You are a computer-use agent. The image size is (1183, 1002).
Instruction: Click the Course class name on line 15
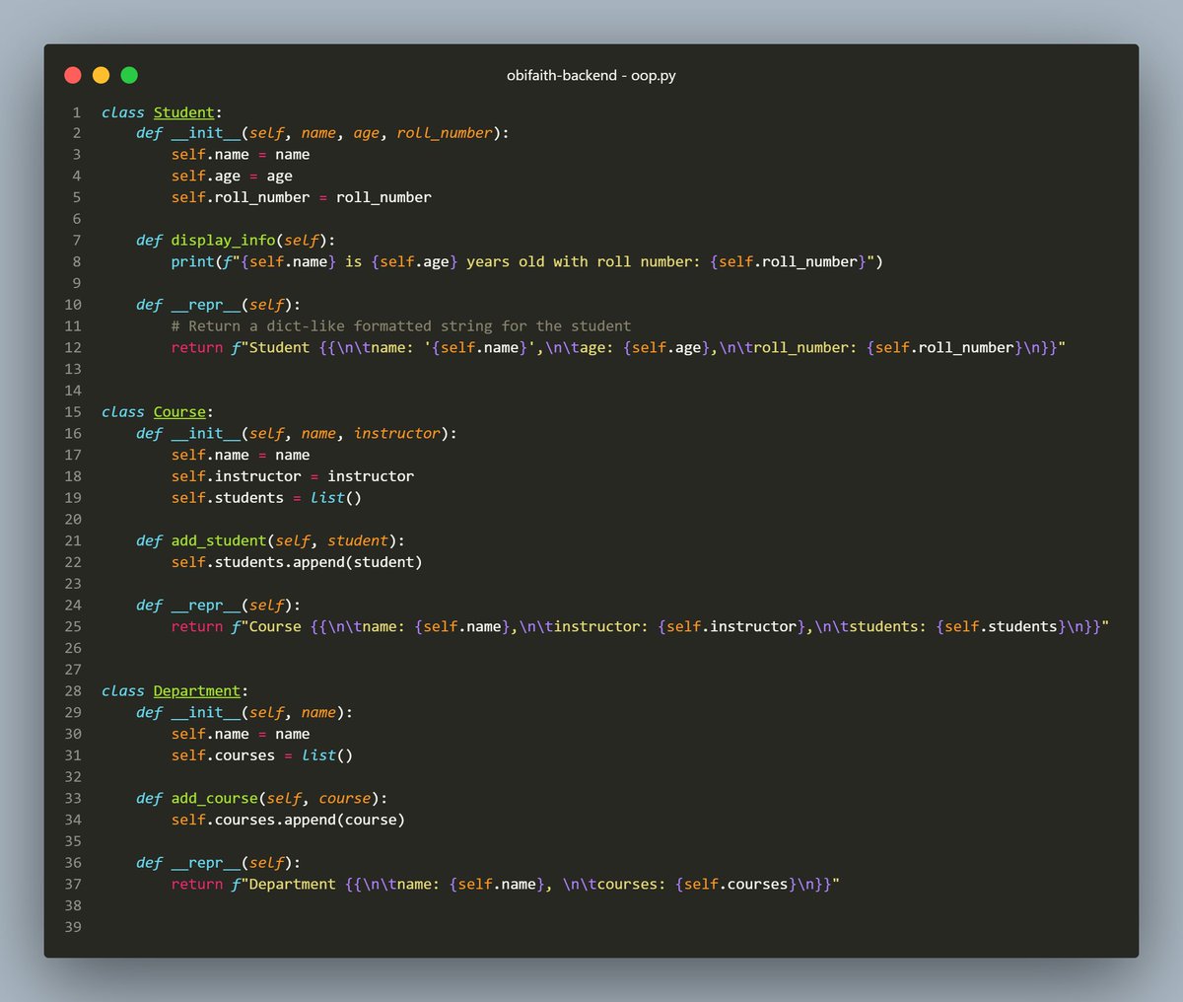pyautogui.click(x=179, y=412)
